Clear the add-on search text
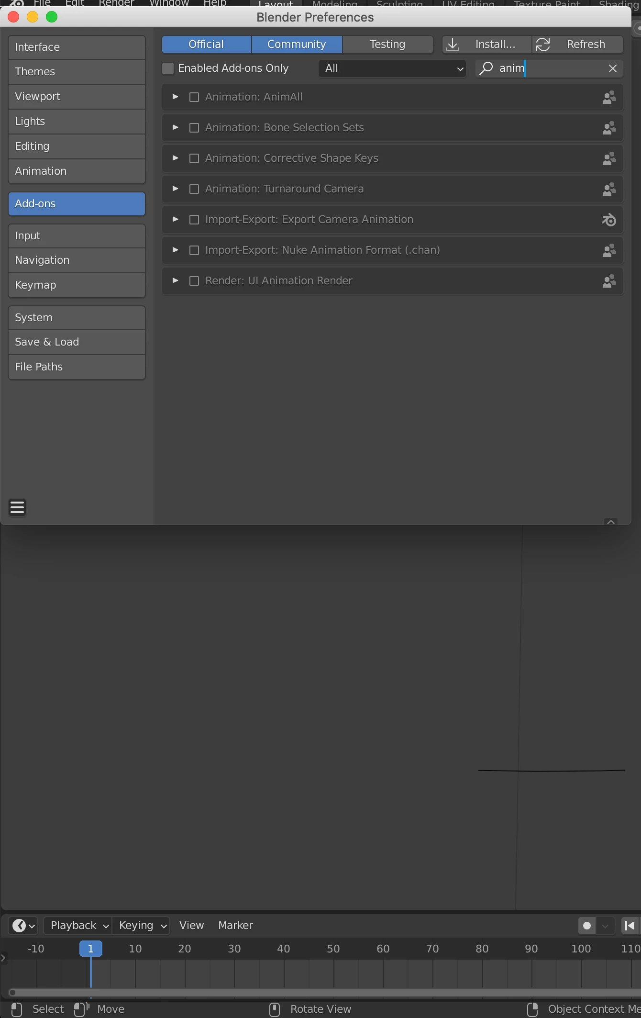Viewport: 641px width, 1018px height. tap(613, 68)
